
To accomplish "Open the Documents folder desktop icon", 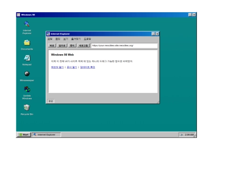I will click(x=27, y=45).
